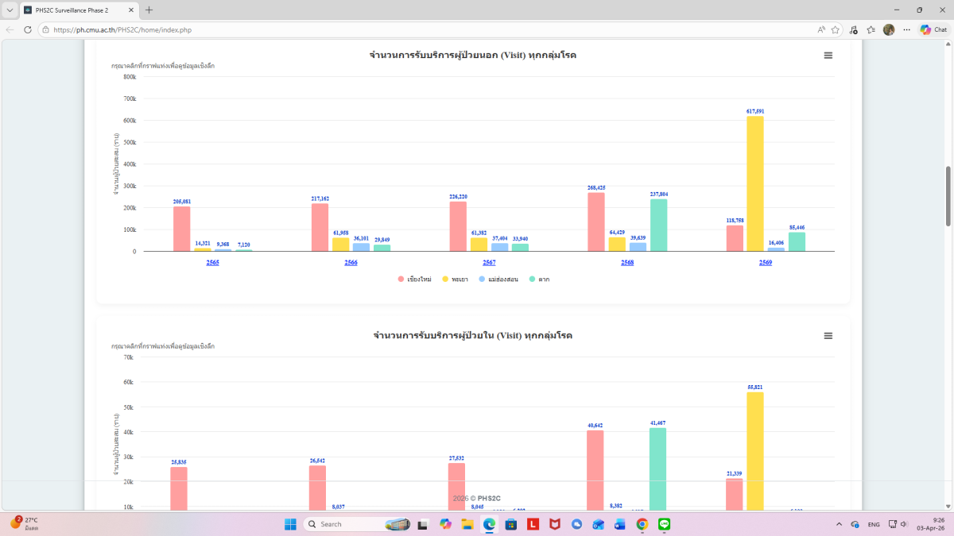
Task: Open the browser profile avatar
Action: point(889,29)
